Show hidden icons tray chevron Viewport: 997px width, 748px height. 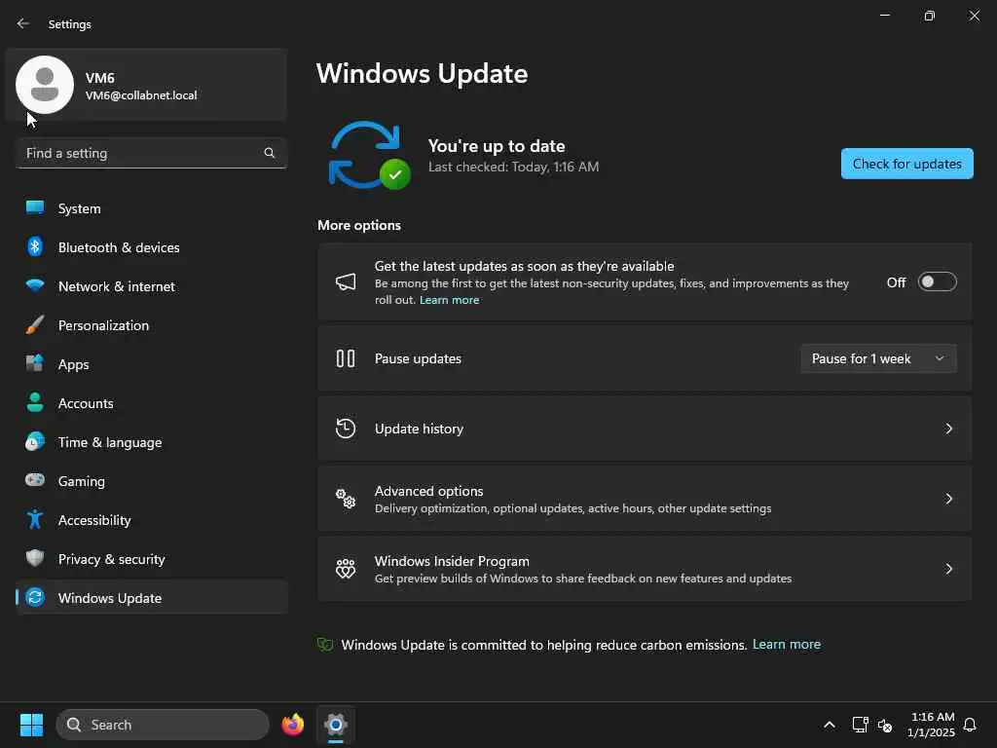point(830,725)
